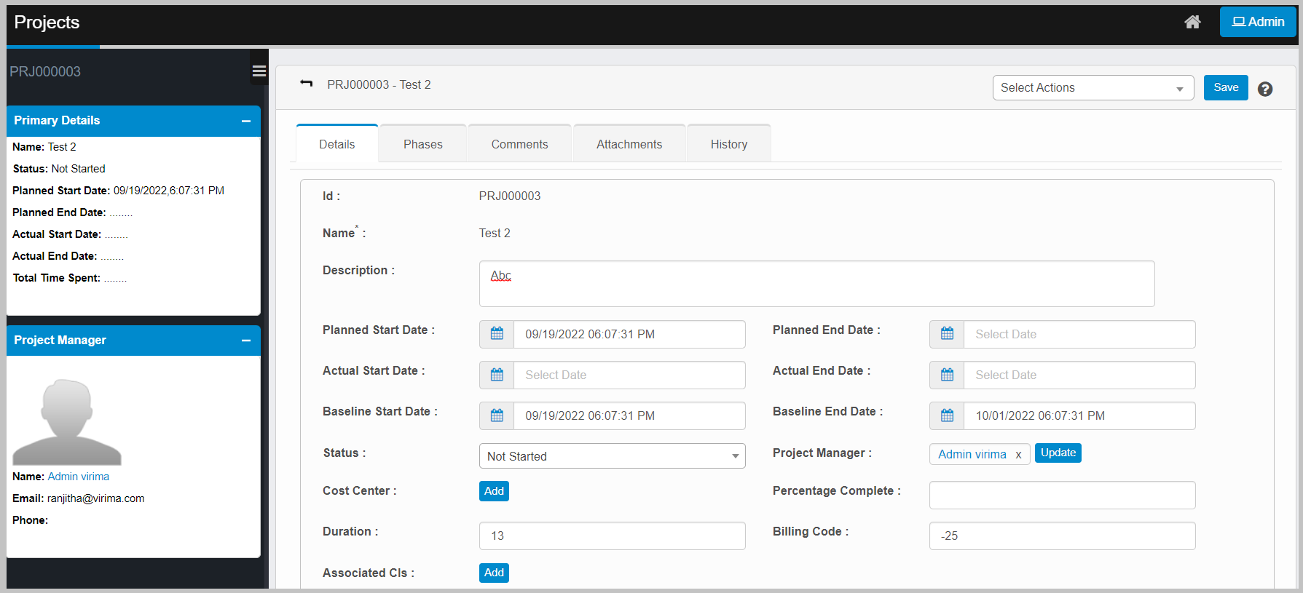Collapse the Project Manager panel

[x=246, y=341]
